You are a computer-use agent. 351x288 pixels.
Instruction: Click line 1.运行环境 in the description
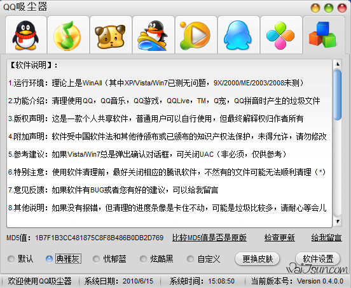coord(156,83)
